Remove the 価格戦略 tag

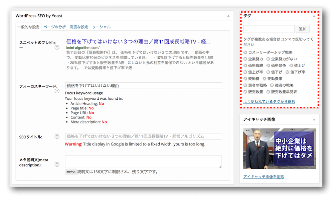(x=245, y=66)
